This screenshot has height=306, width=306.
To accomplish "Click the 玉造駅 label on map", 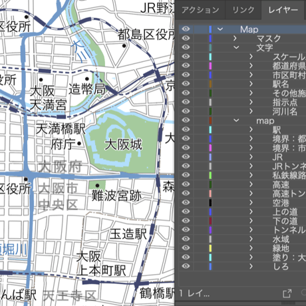I will pyautogui.click(x=128, y=234).
